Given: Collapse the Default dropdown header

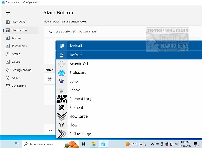Looking at the screenshot, I should 129,45.
